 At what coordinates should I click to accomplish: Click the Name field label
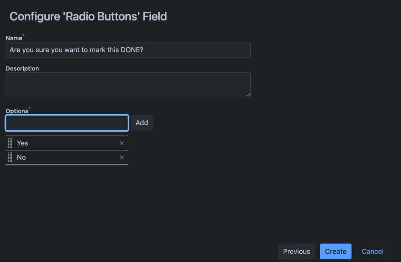(14, 38)
